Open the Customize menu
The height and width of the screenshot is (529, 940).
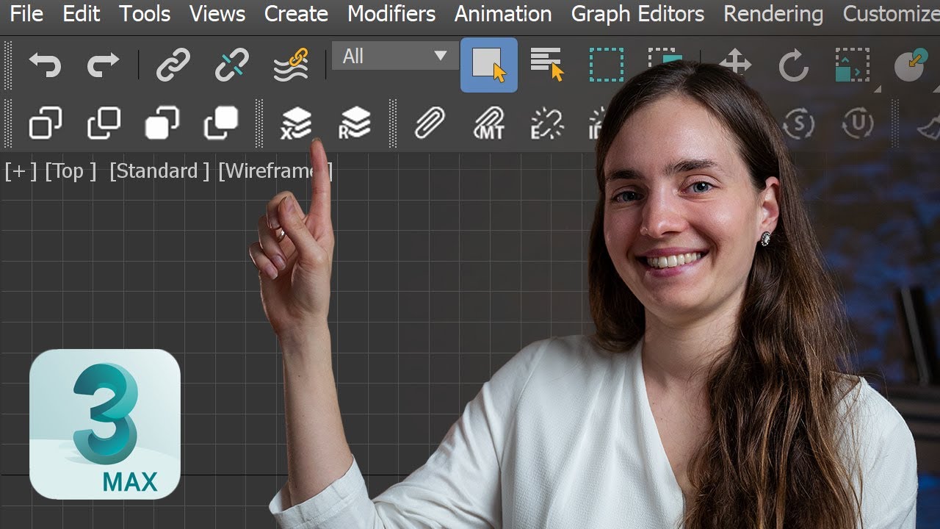coord(891,14)
